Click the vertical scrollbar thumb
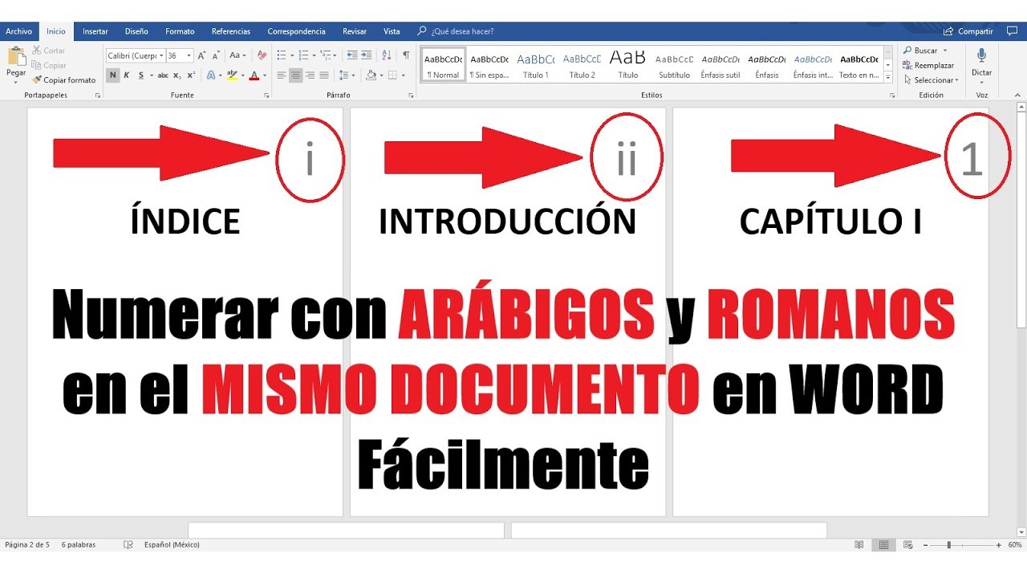 pyautogui.click(x=1021, y=220)
